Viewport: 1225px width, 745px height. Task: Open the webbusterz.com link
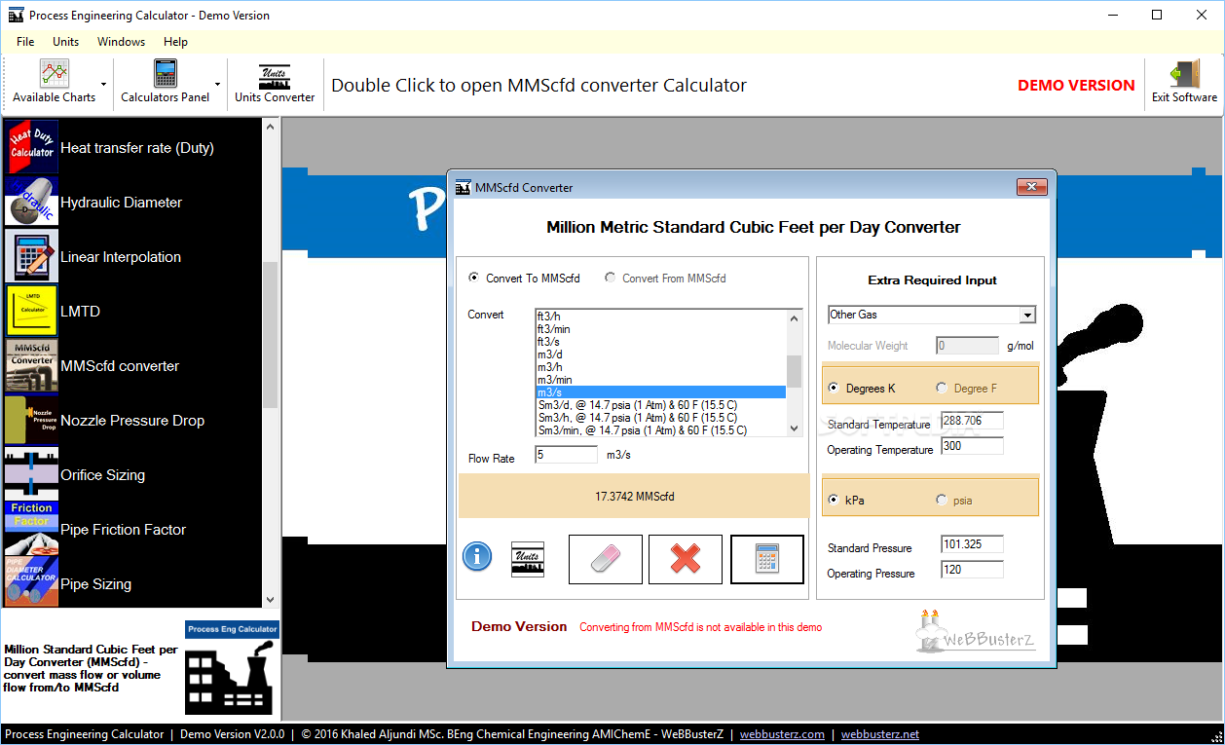(x=782, y=734)
